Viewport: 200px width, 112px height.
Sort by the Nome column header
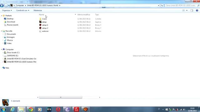click(42, 15)
